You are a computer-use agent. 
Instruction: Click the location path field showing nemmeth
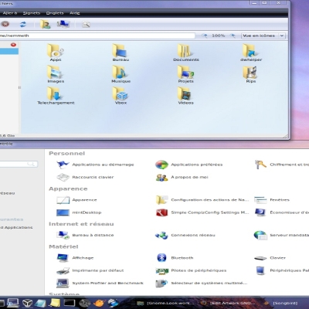(97, 36)
